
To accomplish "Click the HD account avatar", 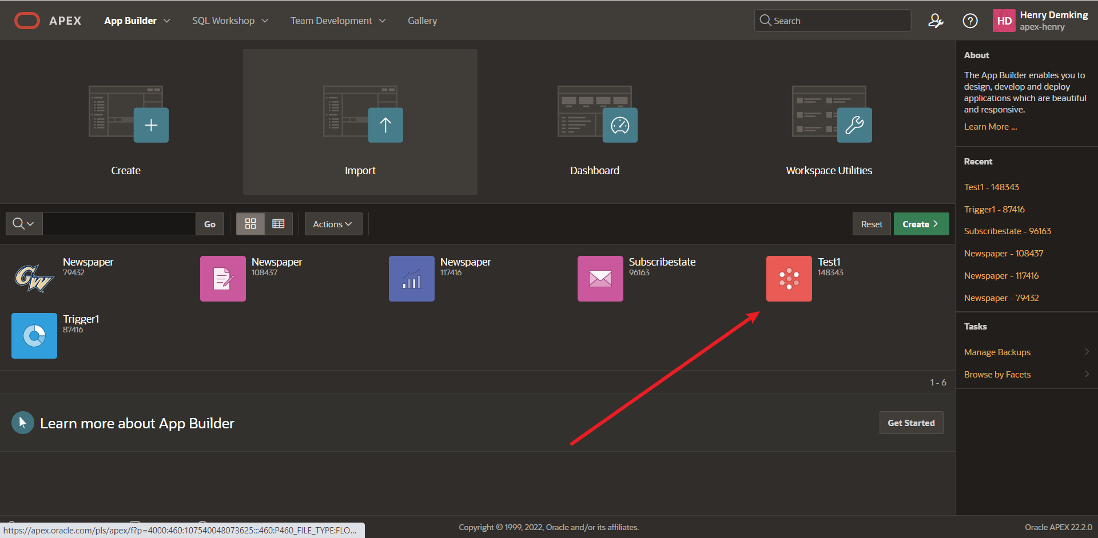I will 1004,21.
